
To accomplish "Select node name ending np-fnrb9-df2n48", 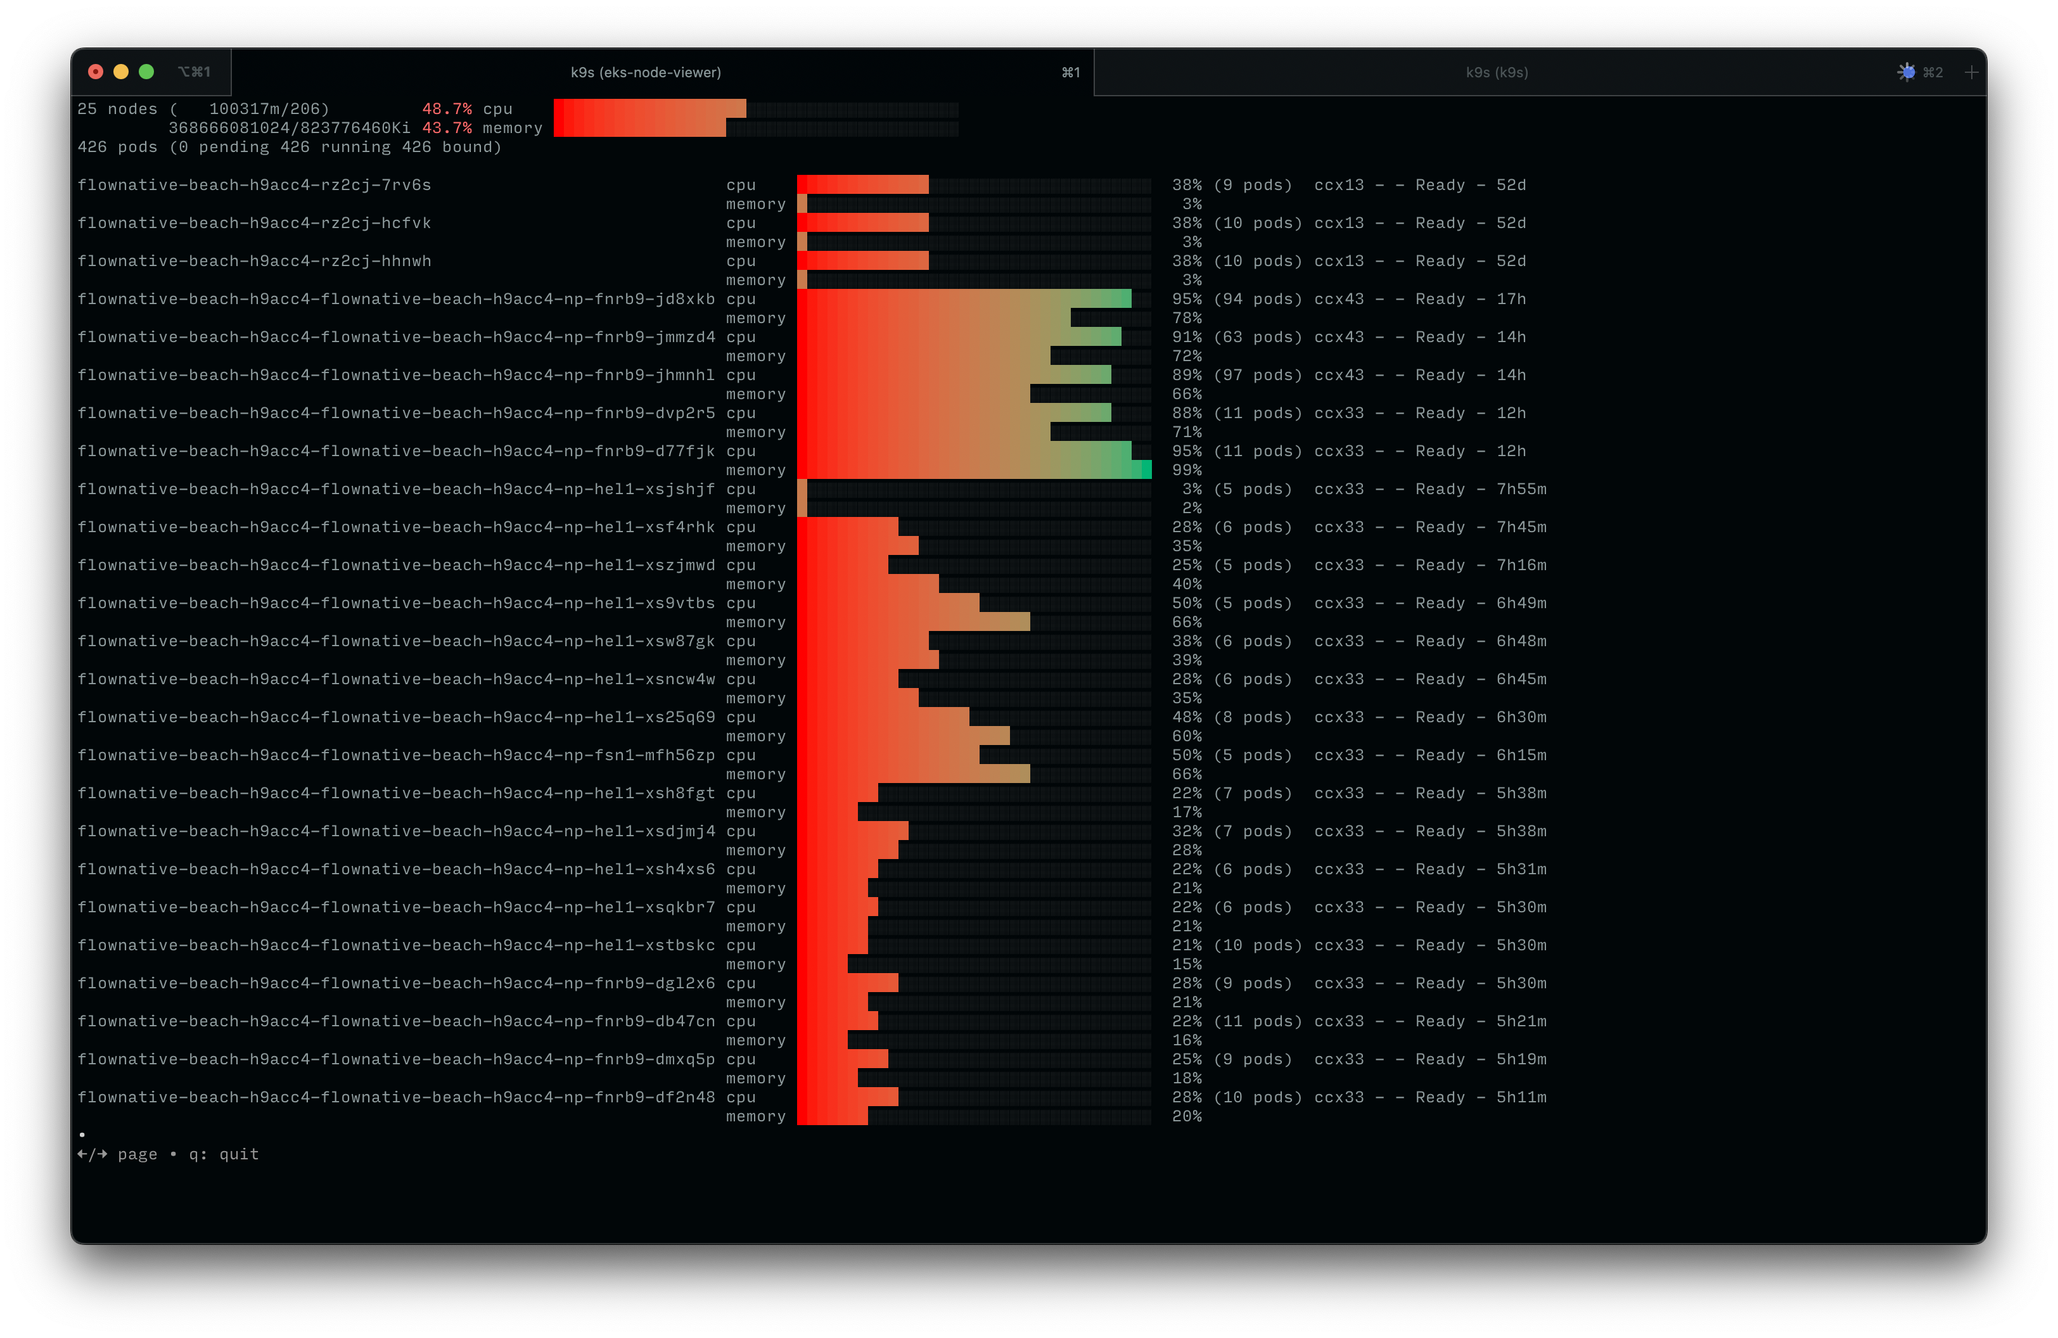I will coord(396,1098).
